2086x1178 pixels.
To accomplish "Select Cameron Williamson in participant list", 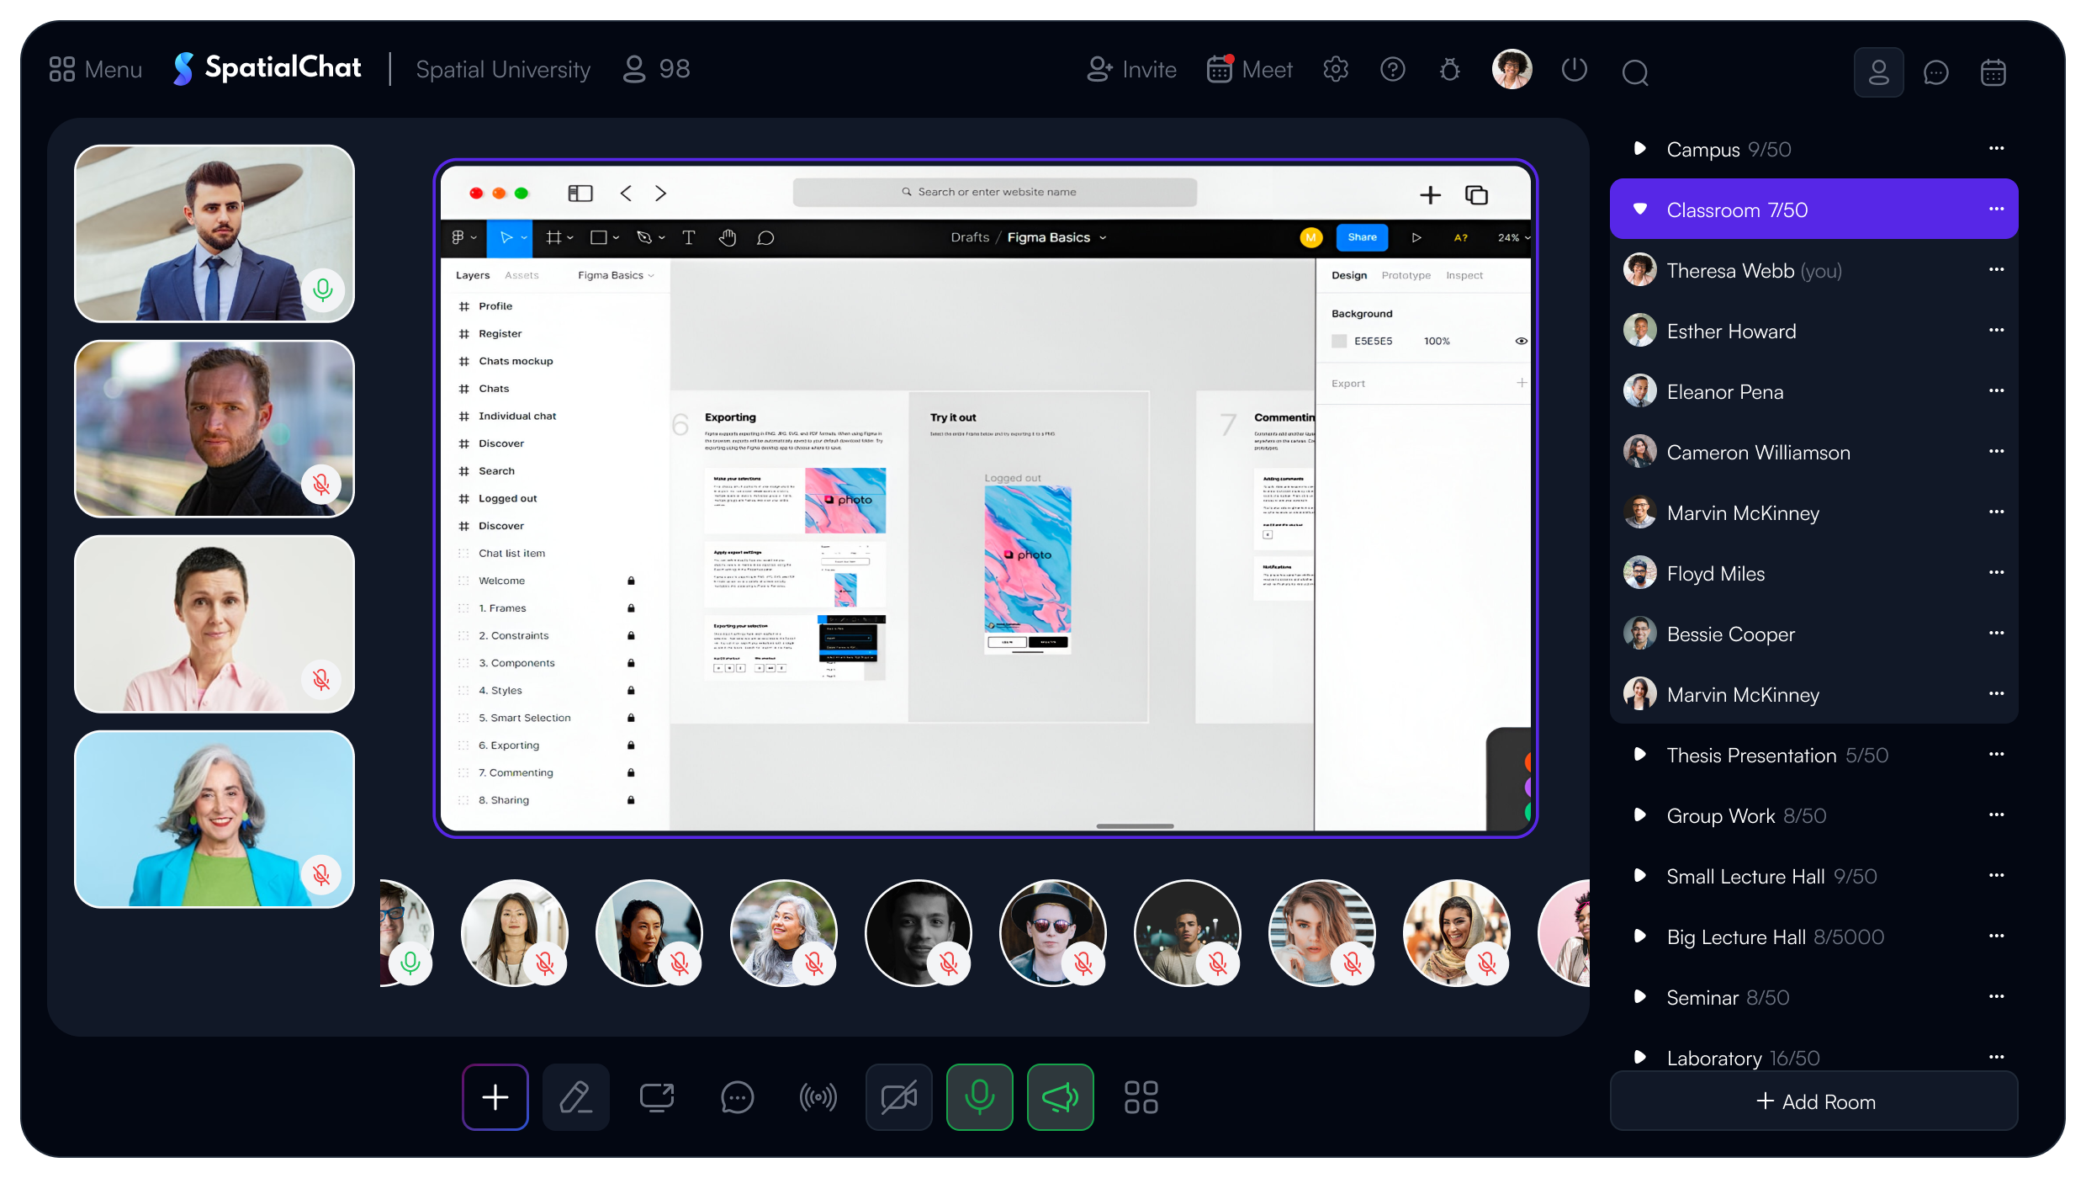I will [x=1813, y=452].
